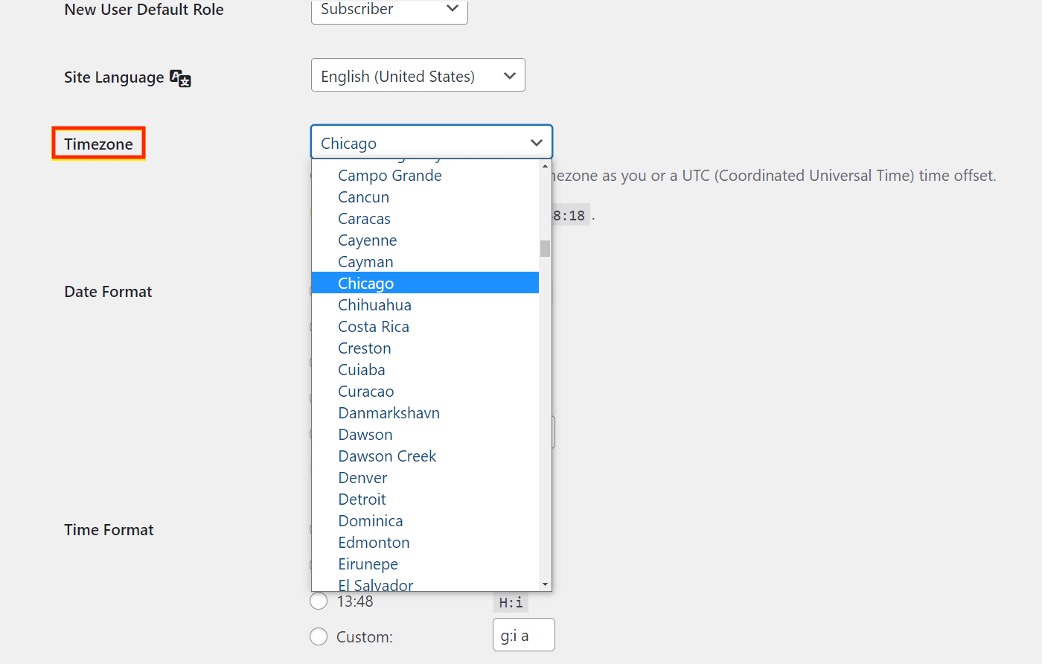Pick Costa Rica in the timezone list

pos(374,327)
